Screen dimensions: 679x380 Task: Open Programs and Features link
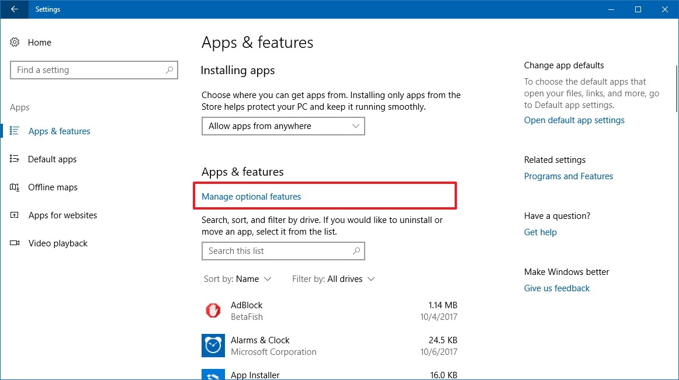[569, 176]
